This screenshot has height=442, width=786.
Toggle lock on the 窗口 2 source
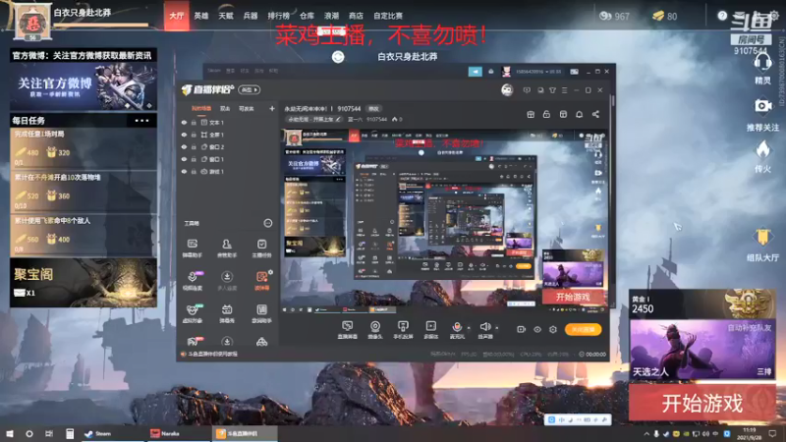click(x=194, y=146)
